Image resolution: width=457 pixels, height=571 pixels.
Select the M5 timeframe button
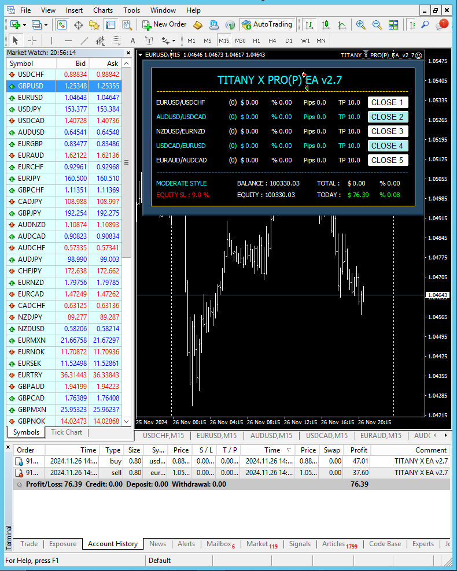point(207,40)
